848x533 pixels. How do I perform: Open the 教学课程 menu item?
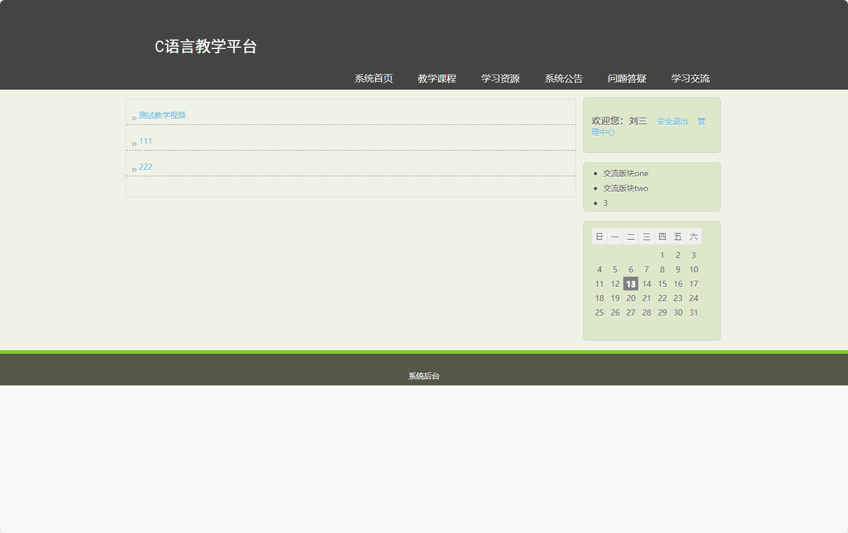[436, 78]
